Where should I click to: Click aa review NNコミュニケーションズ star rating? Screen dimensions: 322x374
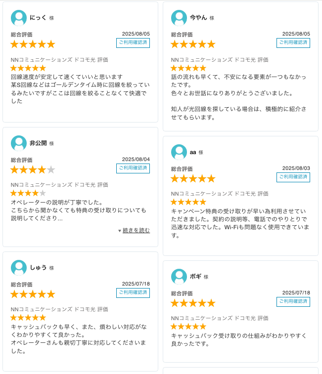[188, 202]
